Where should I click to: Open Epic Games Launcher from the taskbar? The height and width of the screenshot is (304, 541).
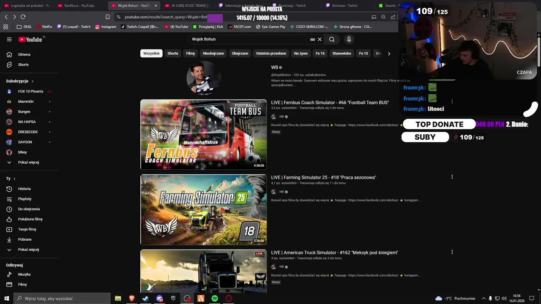(173, 299)
